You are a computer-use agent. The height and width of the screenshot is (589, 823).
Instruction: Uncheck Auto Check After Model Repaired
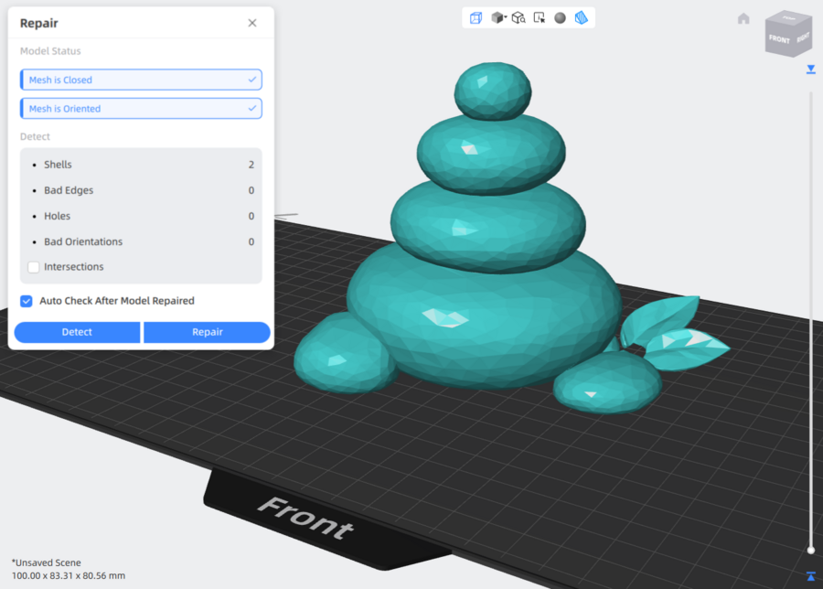pos(27,301)
